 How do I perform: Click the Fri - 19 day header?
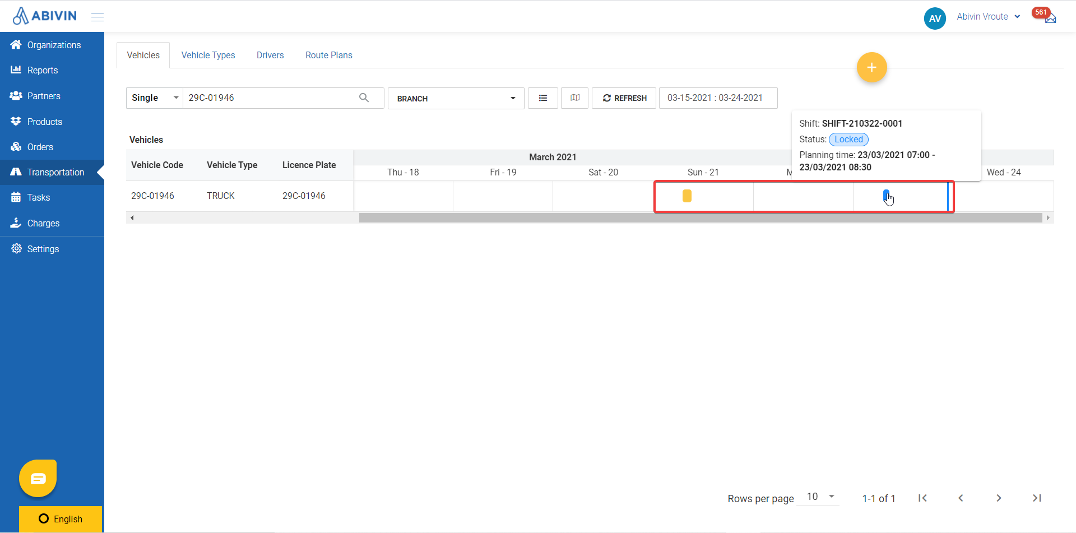coord(503,172)
